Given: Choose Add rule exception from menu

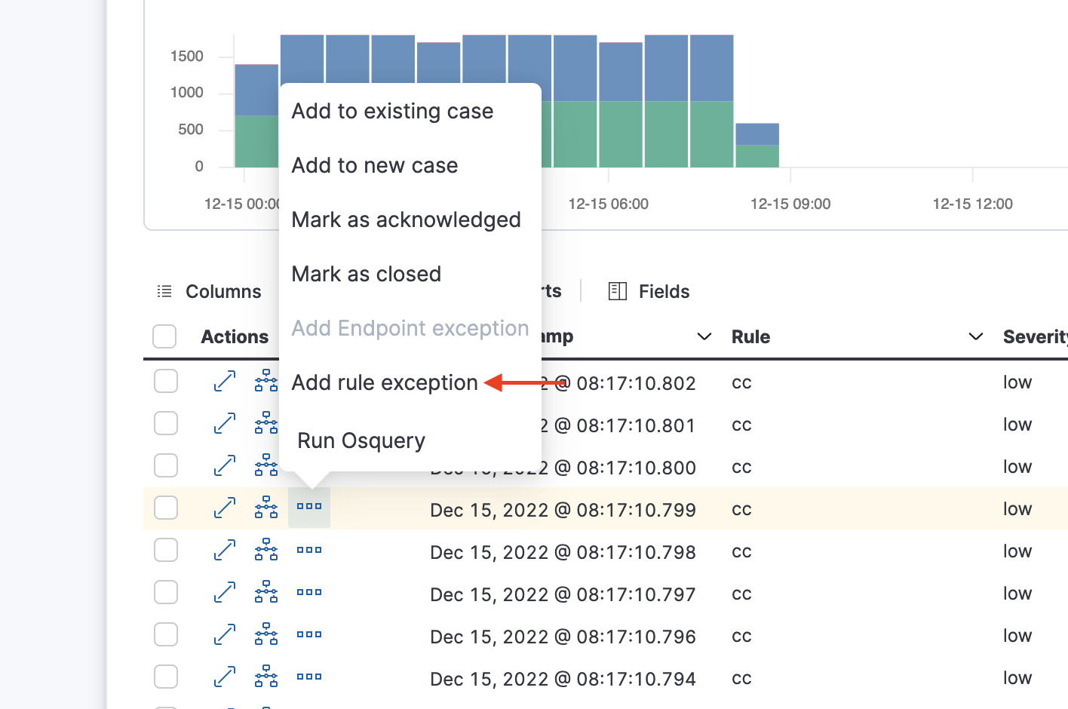Looking at the screenshot, I should click(x=385, y=383).
